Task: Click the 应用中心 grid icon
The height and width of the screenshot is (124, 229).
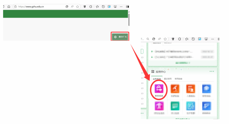Action: [153, 72]
